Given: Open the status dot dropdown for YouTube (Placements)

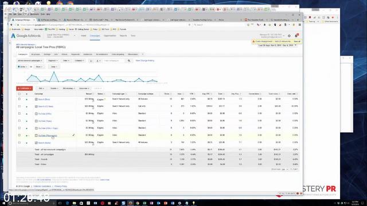Looking at the screenshot, I should point(26,136).
